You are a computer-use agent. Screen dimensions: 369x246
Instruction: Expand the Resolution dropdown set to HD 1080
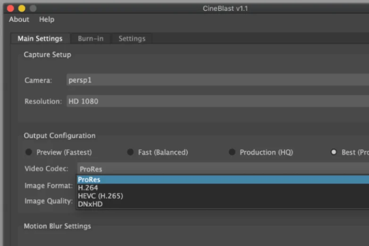coord(217,101)
